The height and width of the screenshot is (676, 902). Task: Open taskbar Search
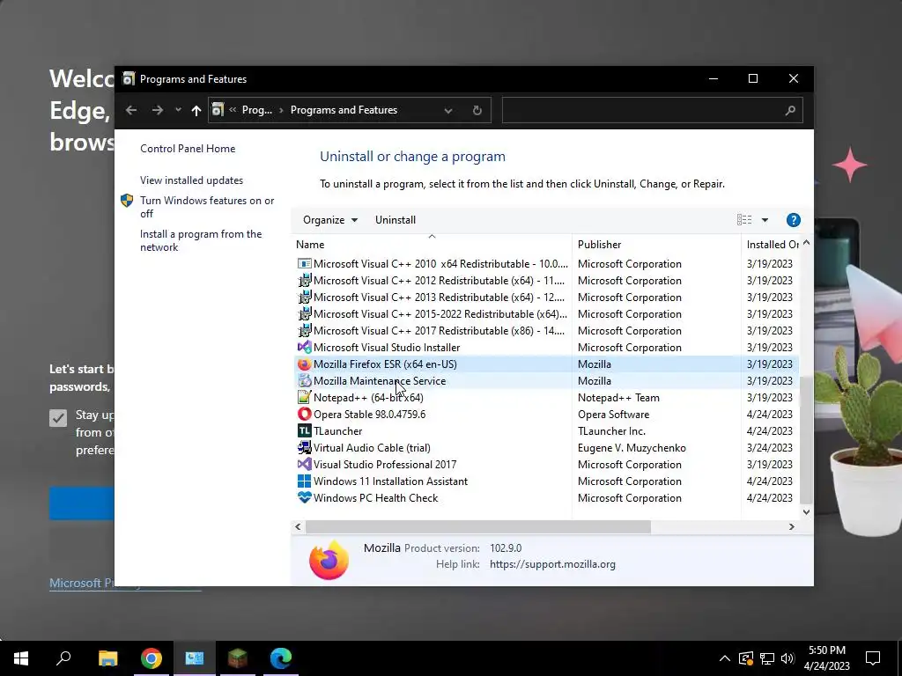click(63, 658)
